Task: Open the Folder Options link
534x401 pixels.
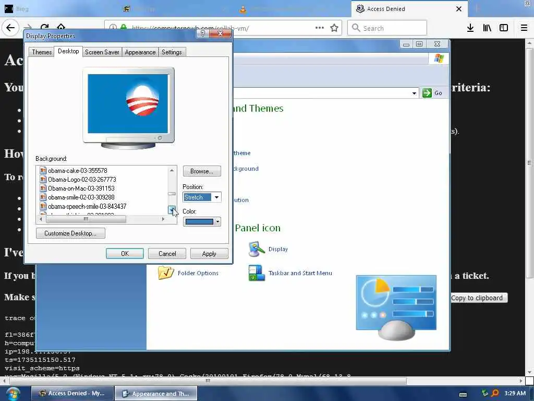Action: [x=198, y=273]
